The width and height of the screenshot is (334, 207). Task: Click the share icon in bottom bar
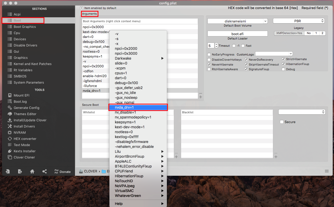point(44,171)
